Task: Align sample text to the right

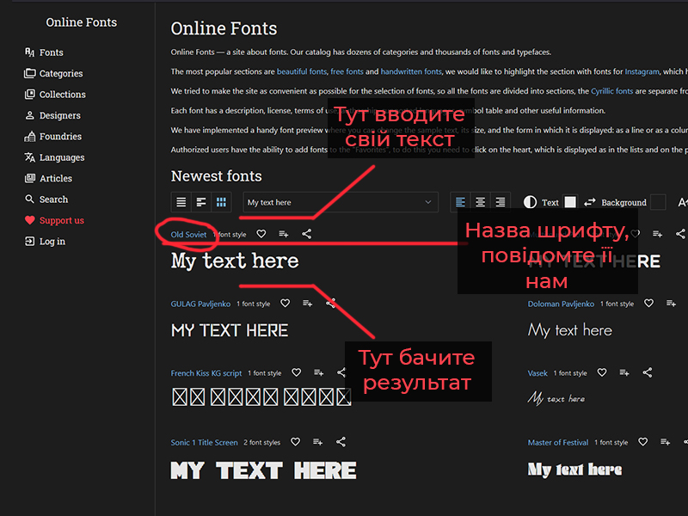Action: (500, 203)
